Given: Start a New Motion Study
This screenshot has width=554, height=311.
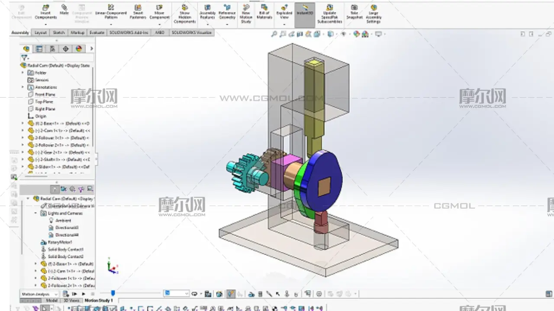Looking at the screenshot, I should click(x=246, y=14).
